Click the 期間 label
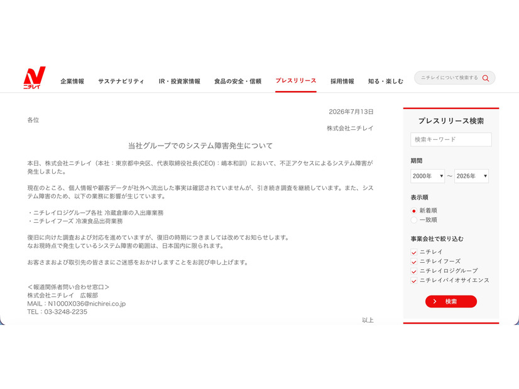519x389 pixels. pos(417,161)
